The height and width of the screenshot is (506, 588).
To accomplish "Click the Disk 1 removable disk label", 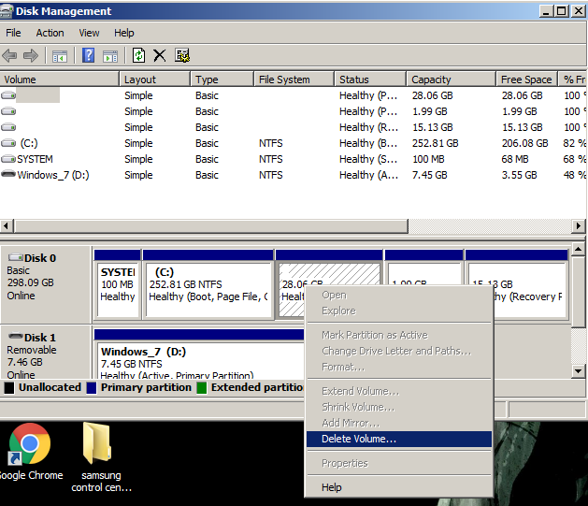I will coord(40,338).
